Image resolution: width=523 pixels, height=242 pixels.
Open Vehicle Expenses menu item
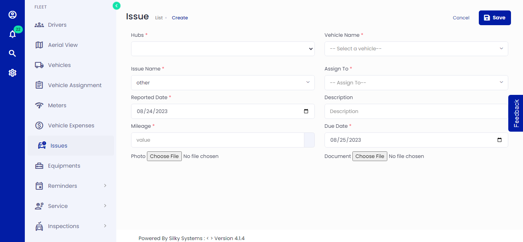[71, 125]
